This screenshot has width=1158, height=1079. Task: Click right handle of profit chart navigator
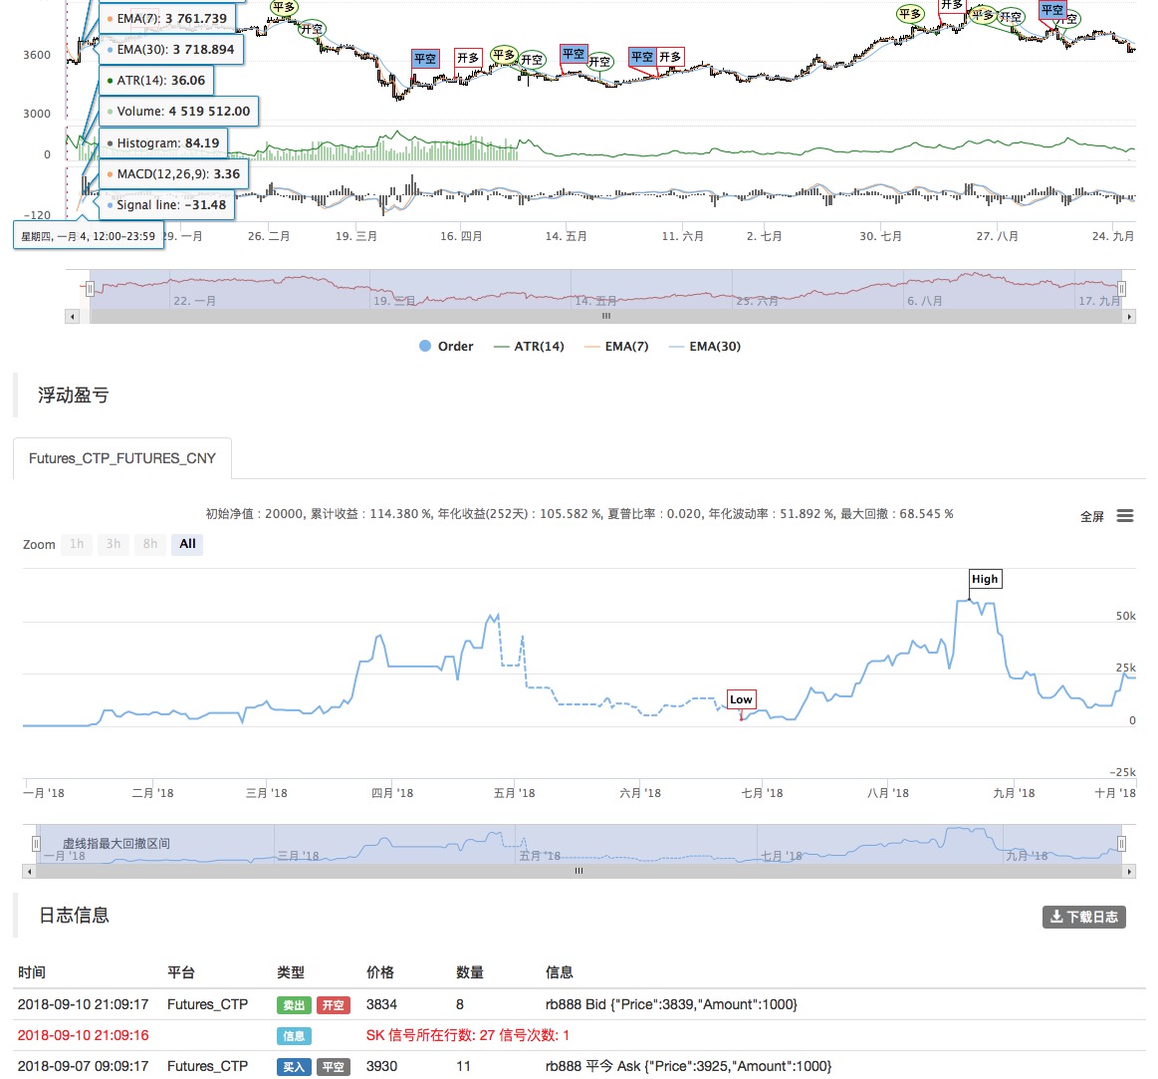pyautogui.click(x=1121, y=843)
